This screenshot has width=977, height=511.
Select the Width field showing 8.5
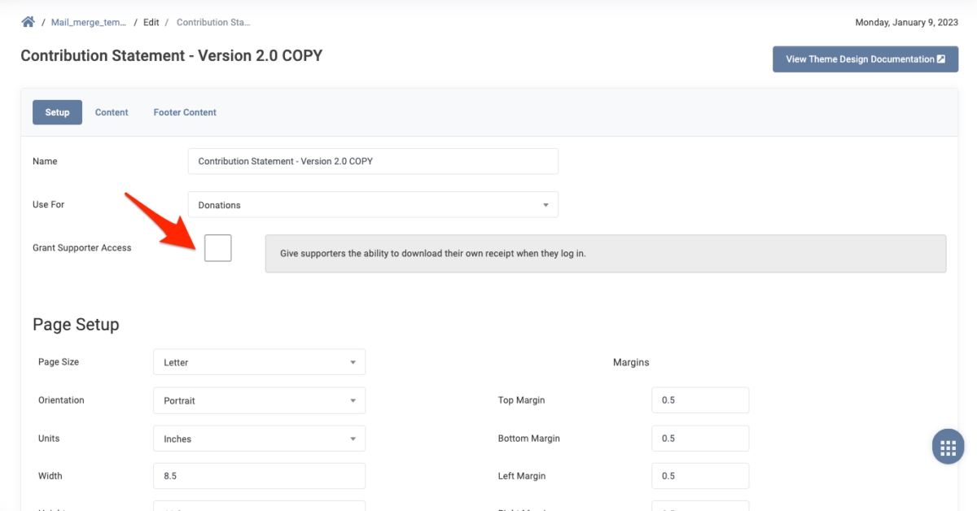(x=259, y=475)
